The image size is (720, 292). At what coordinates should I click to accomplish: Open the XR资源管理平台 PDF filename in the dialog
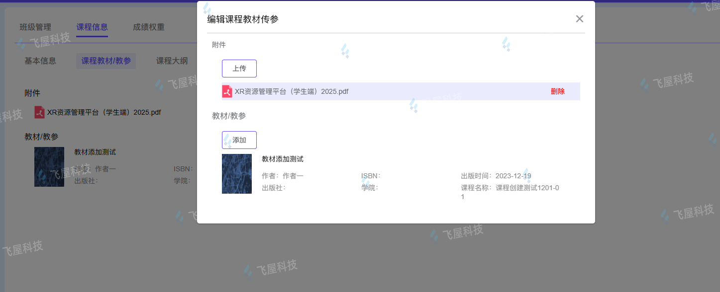pos(292,91)
